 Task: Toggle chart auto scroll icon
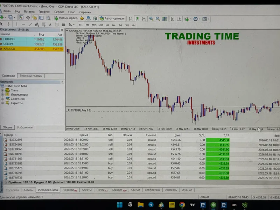point(172,19)
